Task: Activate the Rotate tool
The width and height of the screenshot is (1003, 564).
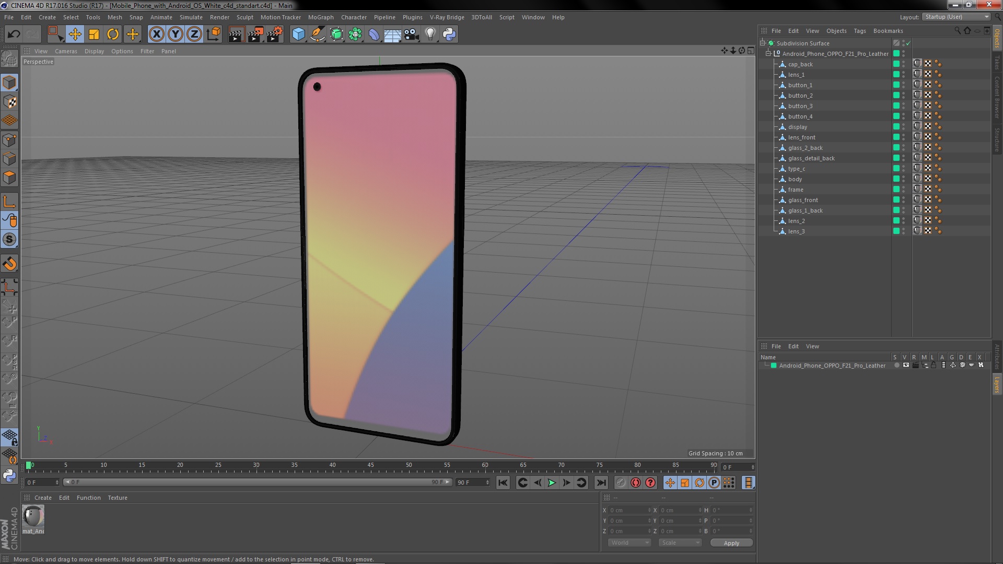Action: coord(113,34)
